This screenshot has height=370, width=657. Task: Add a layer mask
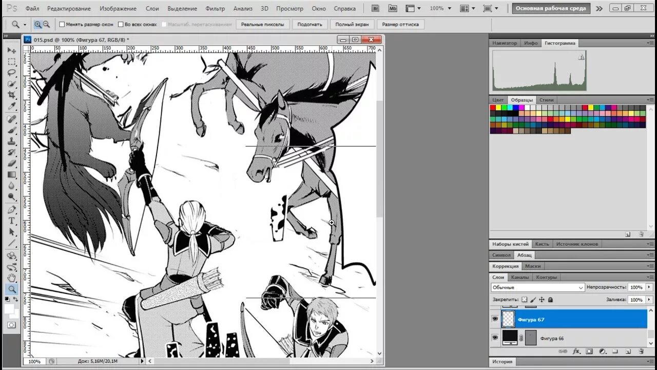(589, 351)
